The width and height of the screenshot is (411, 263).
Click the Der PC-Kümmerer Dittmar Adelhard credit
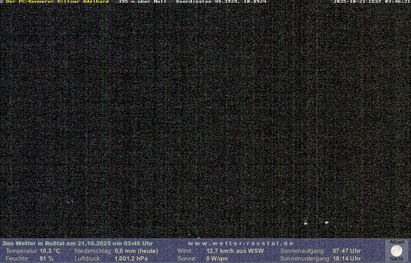(57, 2)
